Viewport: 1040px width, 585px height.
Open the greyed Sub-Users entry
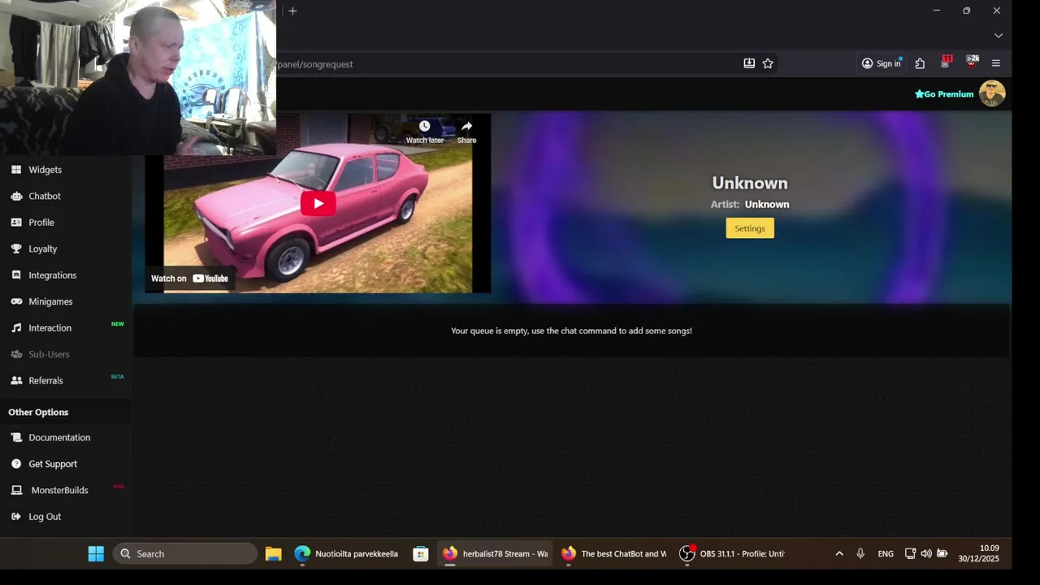click(49, 354)
